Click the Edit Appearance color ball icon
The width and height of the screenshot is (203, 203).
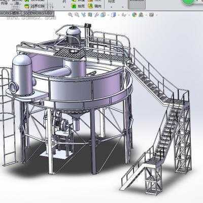[x=134, y=15]
